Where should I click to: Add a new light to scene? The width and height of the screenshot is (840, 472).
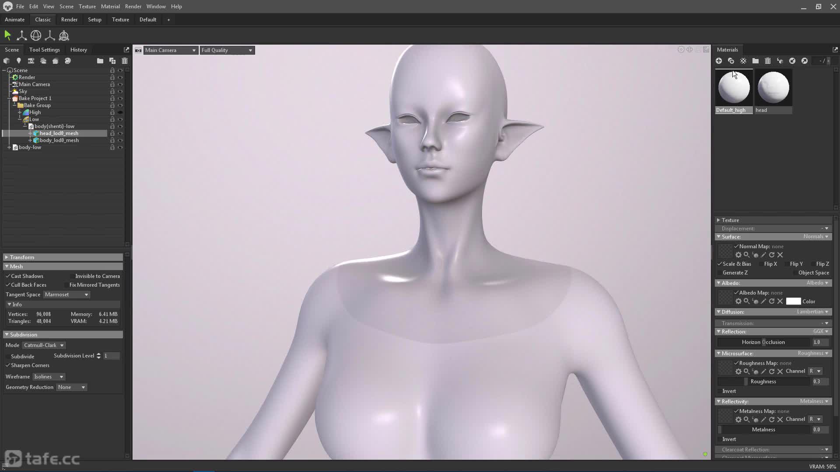[19, 61]
